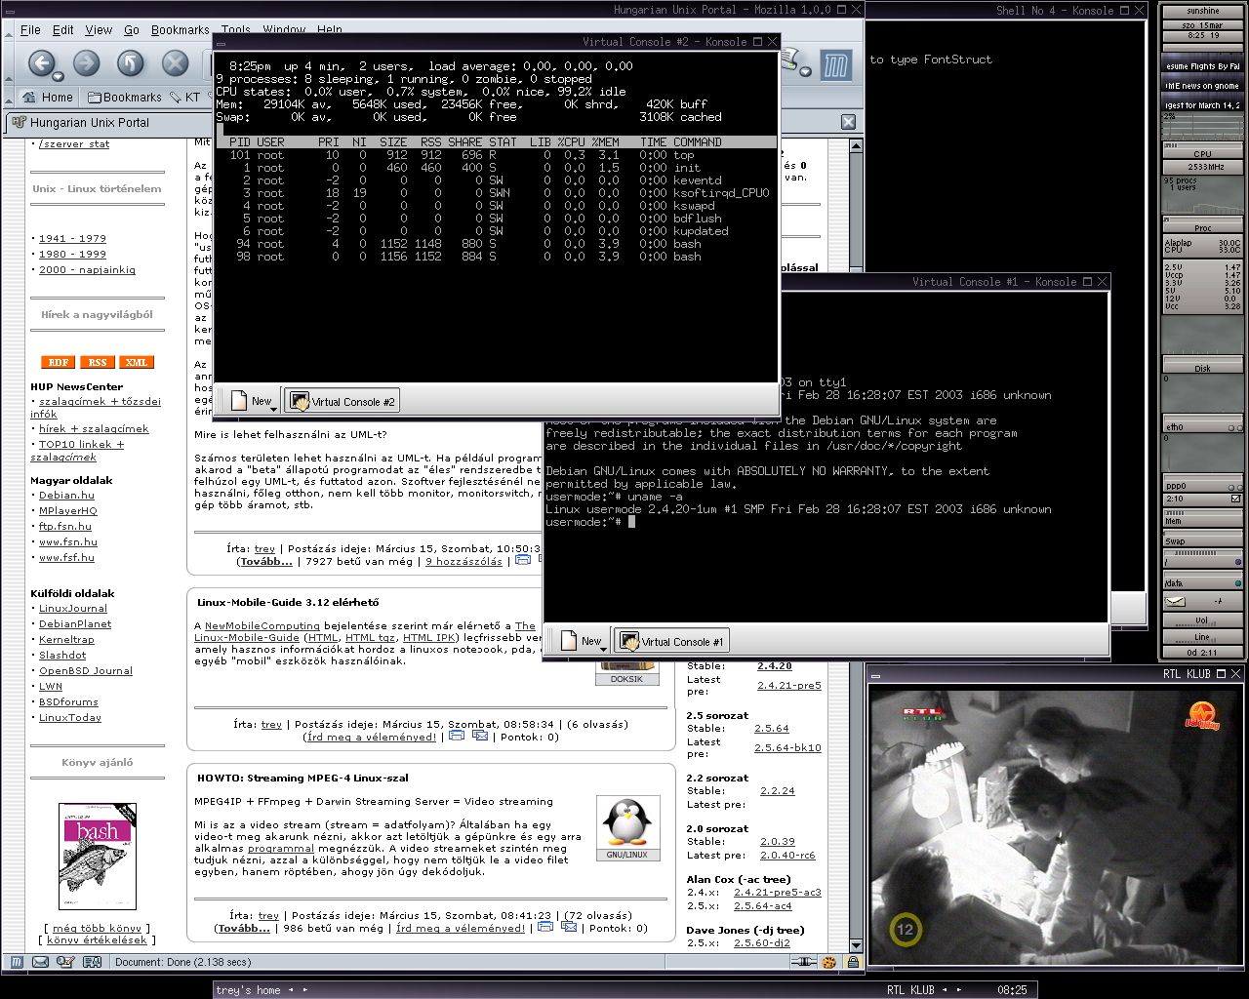Click the Mozilla throbber logo icon
This screenshot has height=999, width=1249.
836,65
